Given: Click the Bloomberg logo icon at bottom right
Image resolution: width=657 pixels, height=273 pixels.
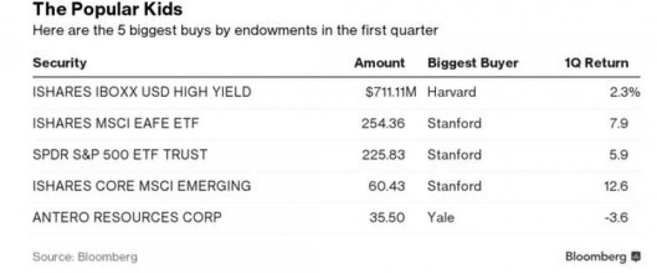Looking at the screenshot, I should [x=636, y=256].
